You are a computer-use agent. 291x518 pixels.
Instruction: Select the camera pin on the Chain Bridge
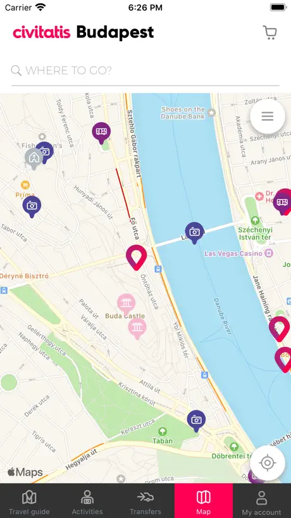pyautogui.click(x=194, y=233)
